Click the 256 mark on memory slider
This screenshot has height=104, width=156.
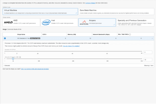tap(73, 59)
